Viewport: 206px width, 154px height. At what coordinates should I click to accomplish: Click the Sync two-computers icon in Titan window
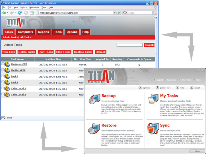(x=153, y=129)
